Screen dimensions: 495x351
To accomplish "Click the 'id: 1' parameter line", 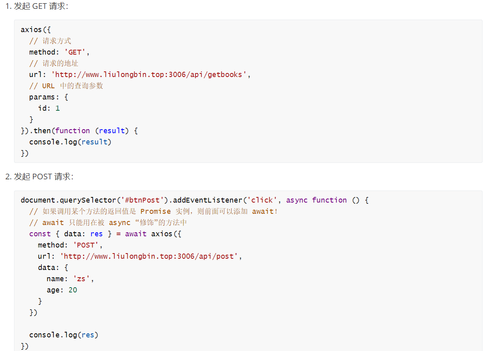I will [49, 108].
